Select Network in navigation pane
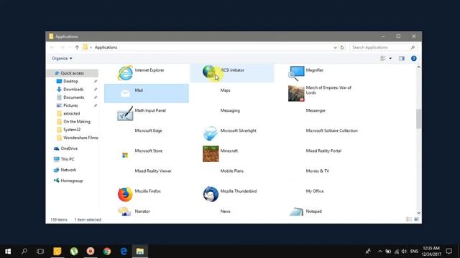 pyautogui.click(x=68, y=170)
